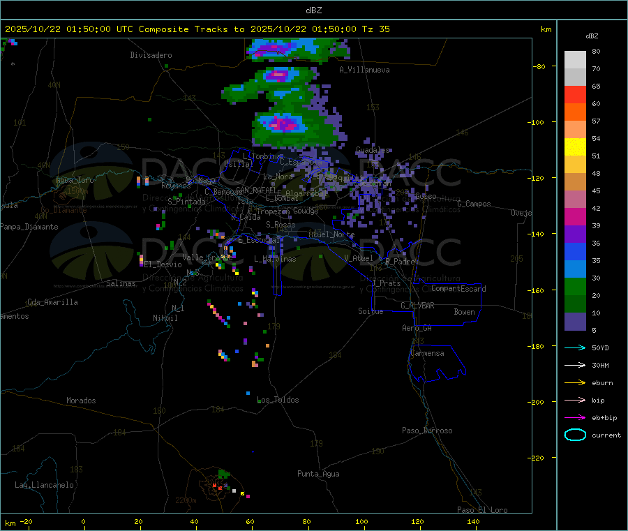Click the CompantEscard map label
The height and width of the screenshot is (531, 628).
pos(458,289)
